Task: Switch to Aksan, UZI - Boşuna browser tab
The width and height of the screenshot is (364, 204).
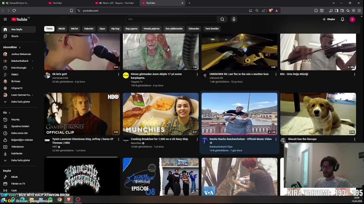Action: [x=116, y=3]
